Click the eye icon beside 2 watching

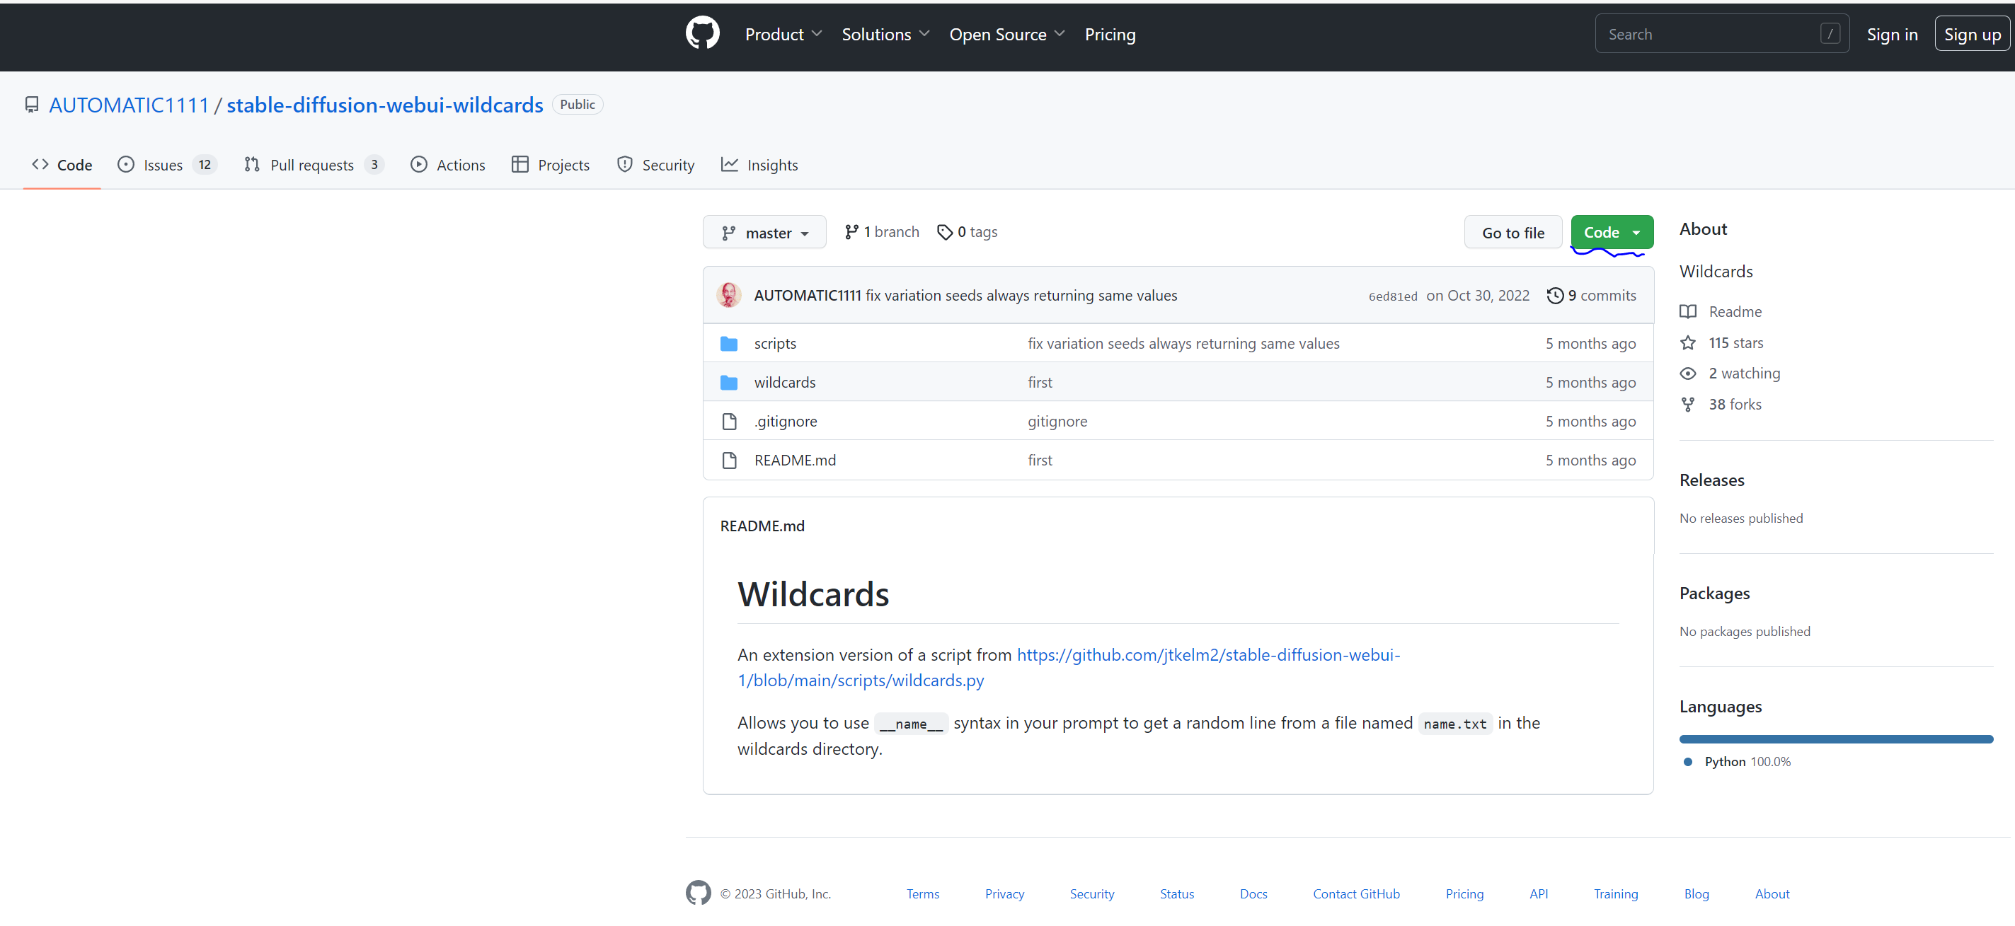pyautogui.click(x=1688, y=373)
